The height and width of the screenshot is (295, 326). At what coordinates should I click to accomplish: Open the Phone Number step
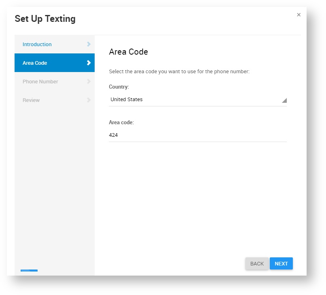point(40,81)
